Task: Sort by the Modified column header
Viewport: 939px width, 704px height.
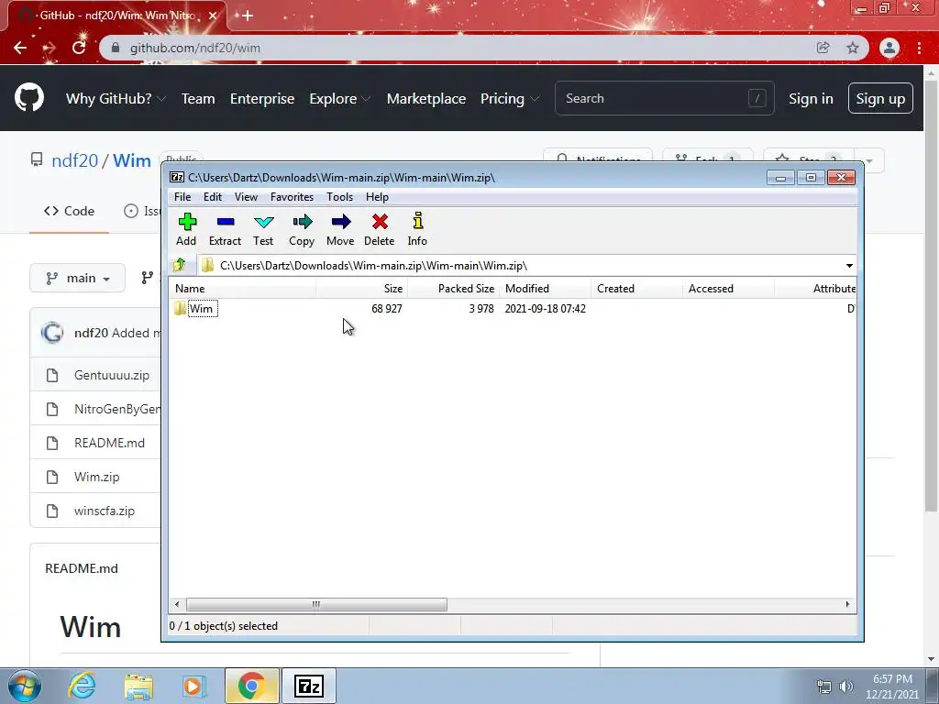Action: click(545, 289)
